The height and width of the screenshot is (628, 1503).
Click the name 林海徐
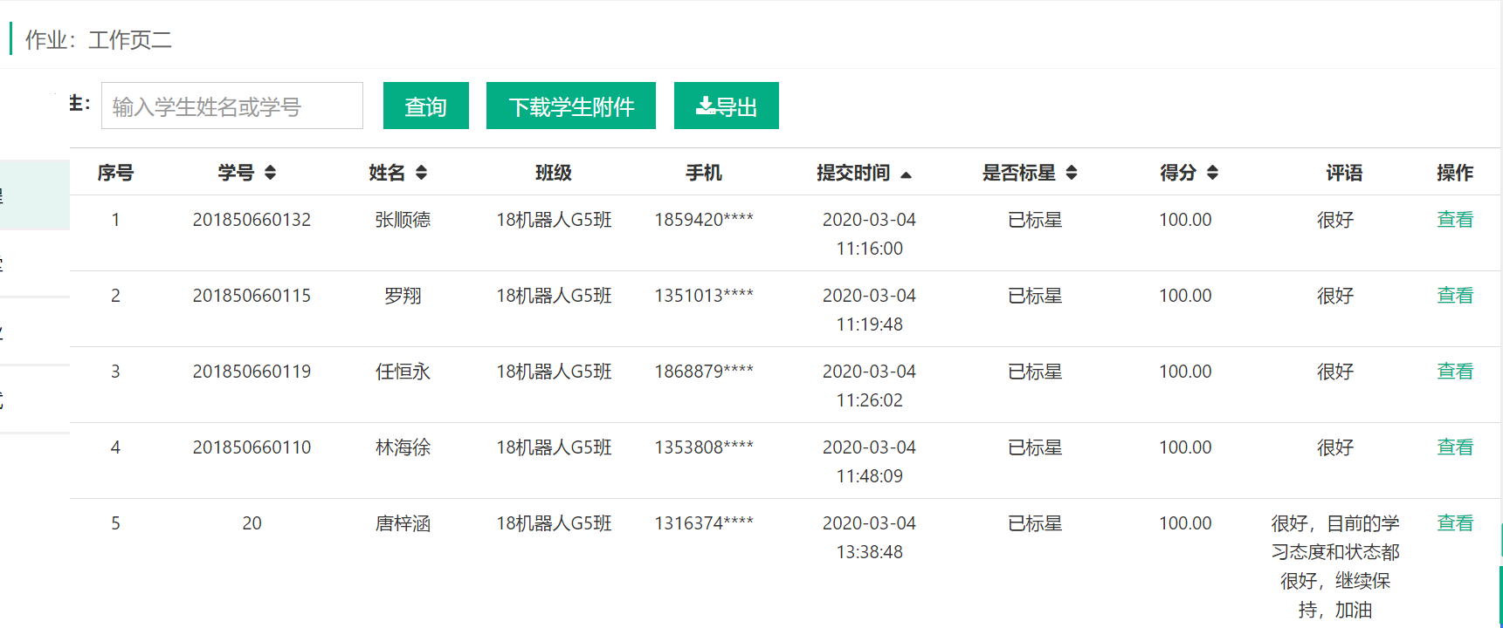coord(403,447)
